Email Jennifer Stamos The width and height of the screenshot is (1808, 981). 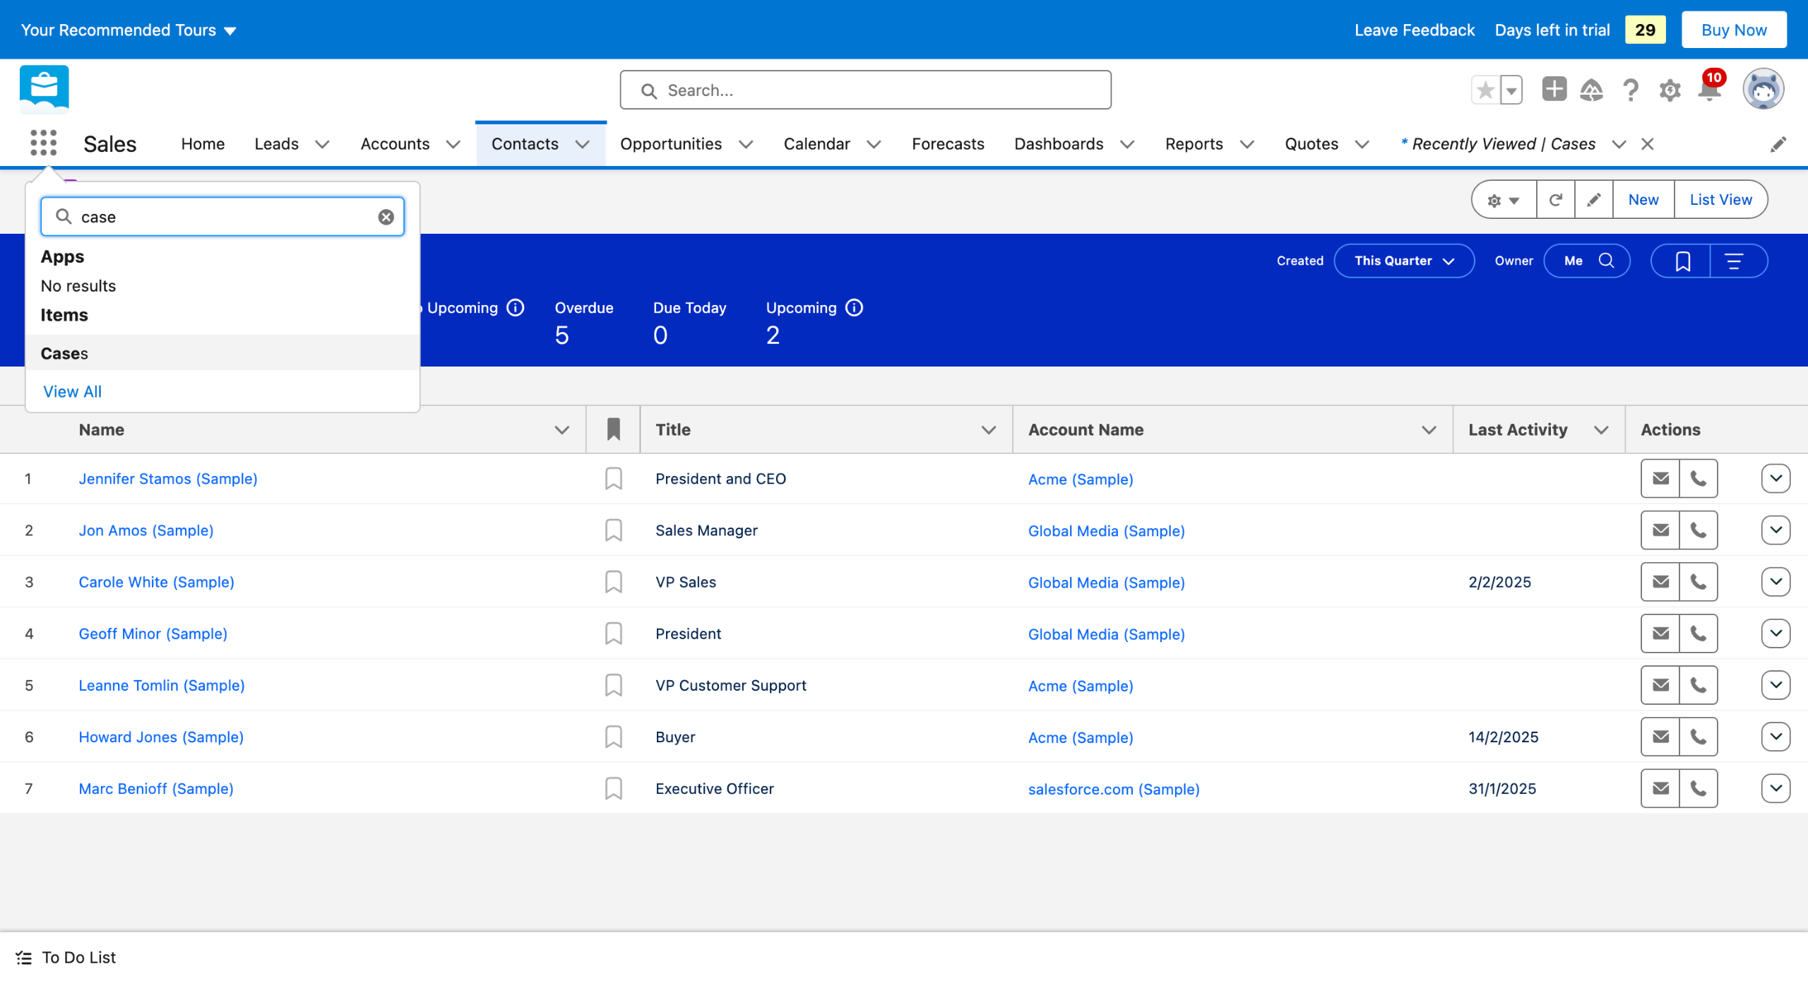tap(1660, 479)
